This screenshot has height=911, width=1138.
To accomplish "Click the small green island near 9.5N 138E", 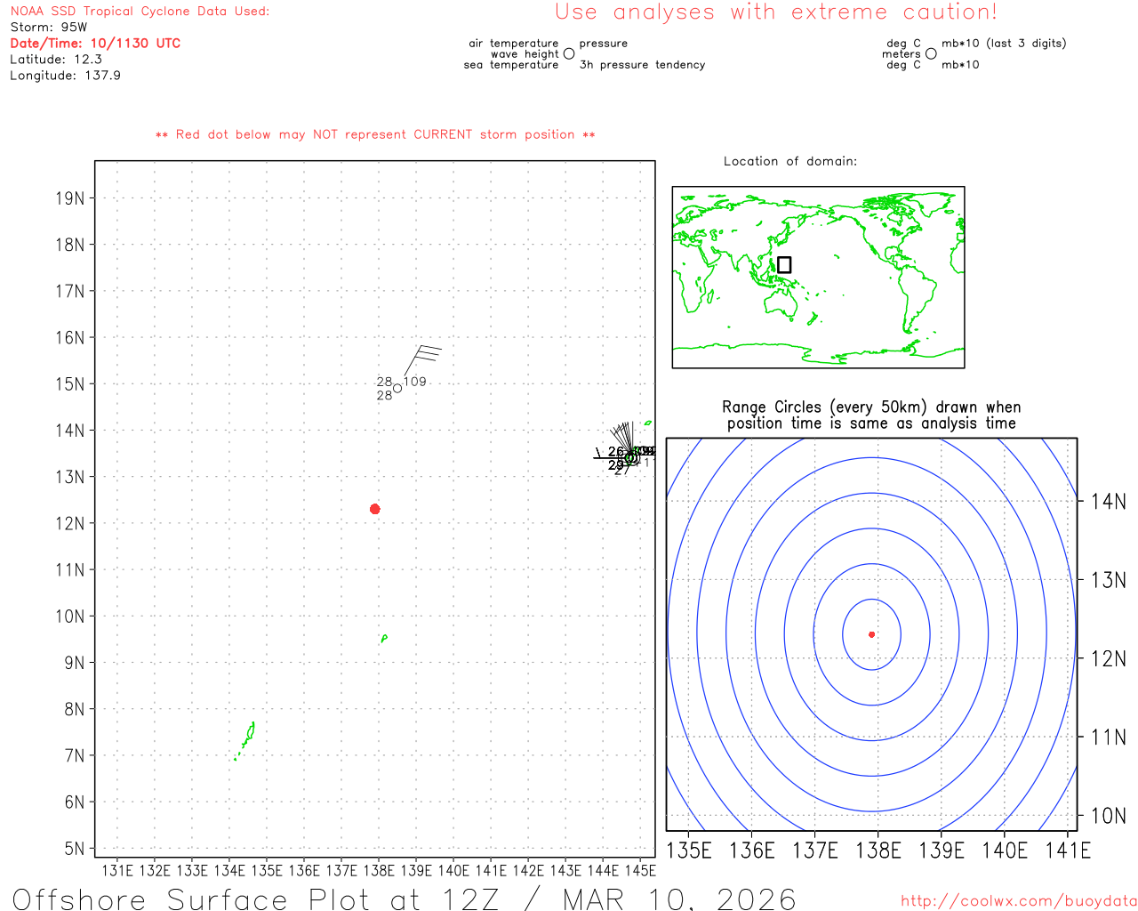I will (x=383, y=638).
